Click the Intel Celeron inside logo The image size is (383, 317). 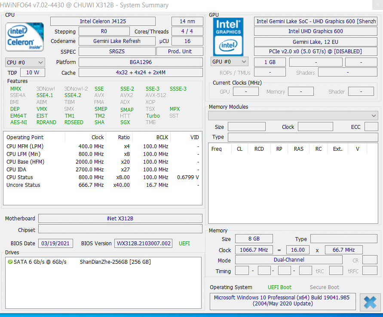pos(25,37)
